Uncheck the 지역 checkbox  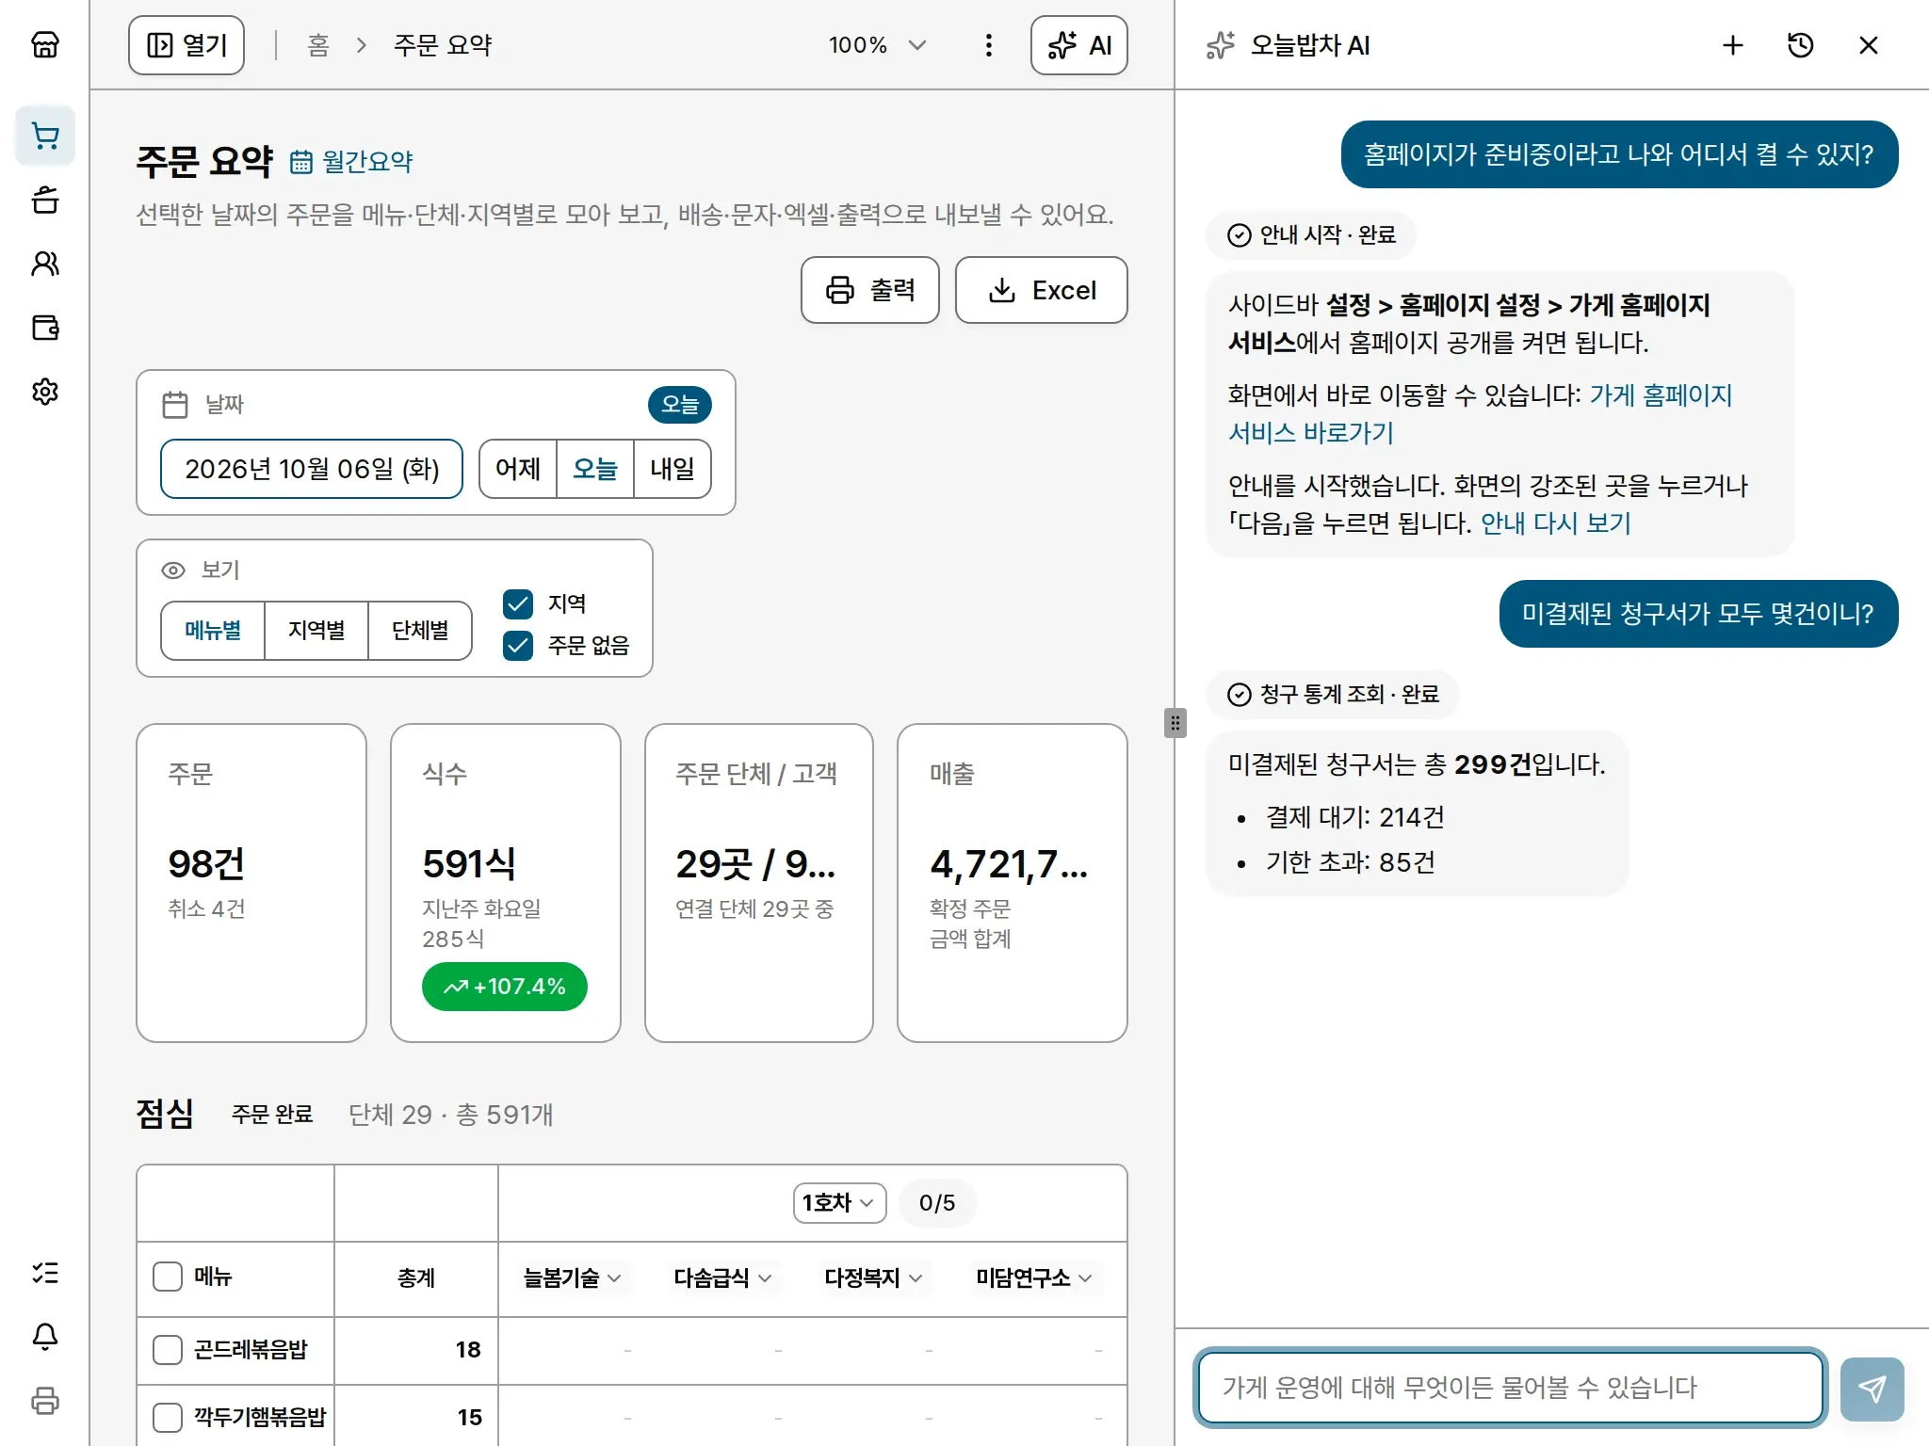point(518,603)
